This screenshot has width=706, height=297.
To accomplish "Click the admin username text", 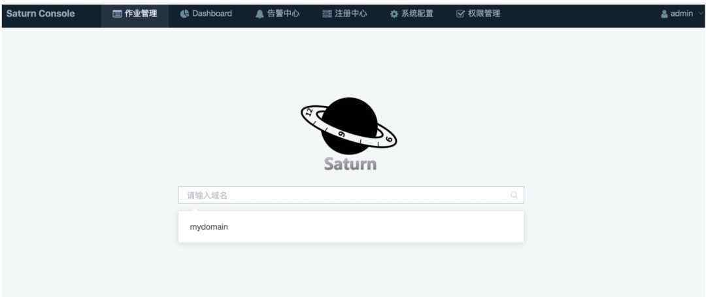I will click(x=682, y=14).
